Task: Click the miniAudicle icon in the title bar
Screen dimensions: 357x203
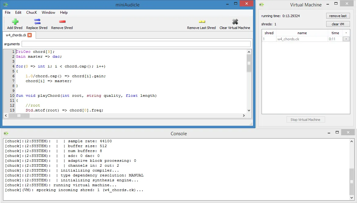Action: [6, 5]
